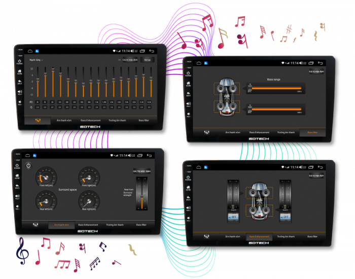
Task: Tap the home outline icon in the surround screen status bar
Action: [27, 155]
